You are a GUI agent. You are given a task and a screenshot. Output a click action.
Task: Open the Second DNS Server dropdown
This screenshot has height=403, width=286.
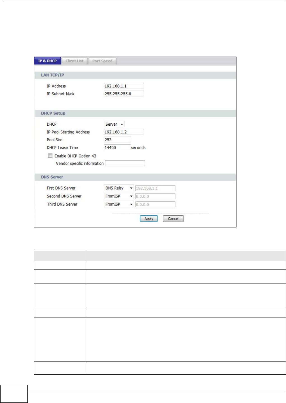[119, 196]
